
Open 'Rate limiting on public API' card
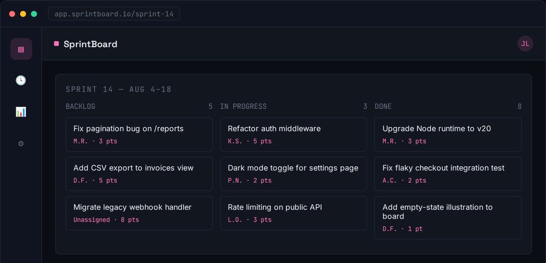tap(293, 213)
